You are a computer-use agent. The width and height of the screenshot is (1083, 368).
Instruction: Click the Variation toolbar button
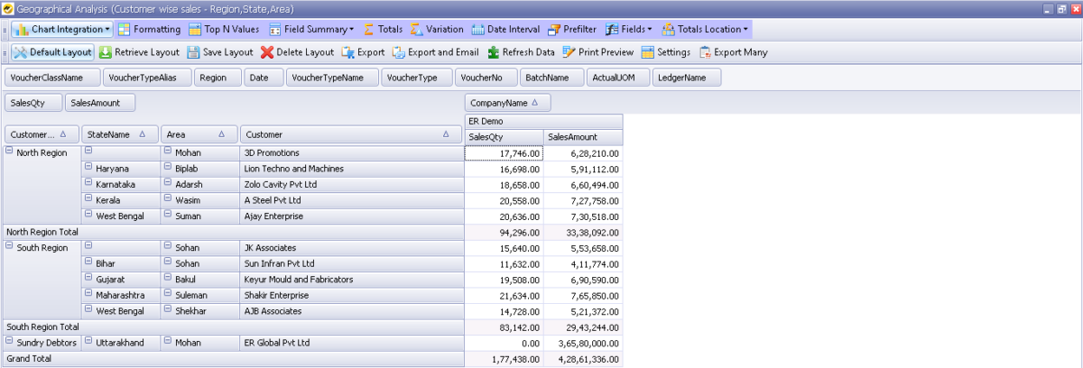click(437, 30)
